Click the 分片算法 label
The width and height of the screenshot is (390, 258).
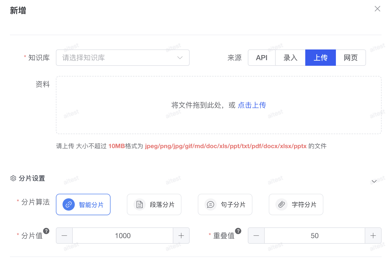tap(35, 202)
